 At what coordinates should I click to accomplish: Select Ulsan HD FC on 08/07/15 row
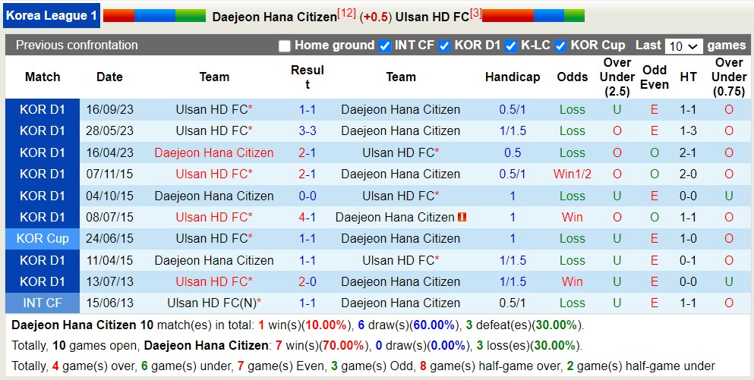[214, 217]
